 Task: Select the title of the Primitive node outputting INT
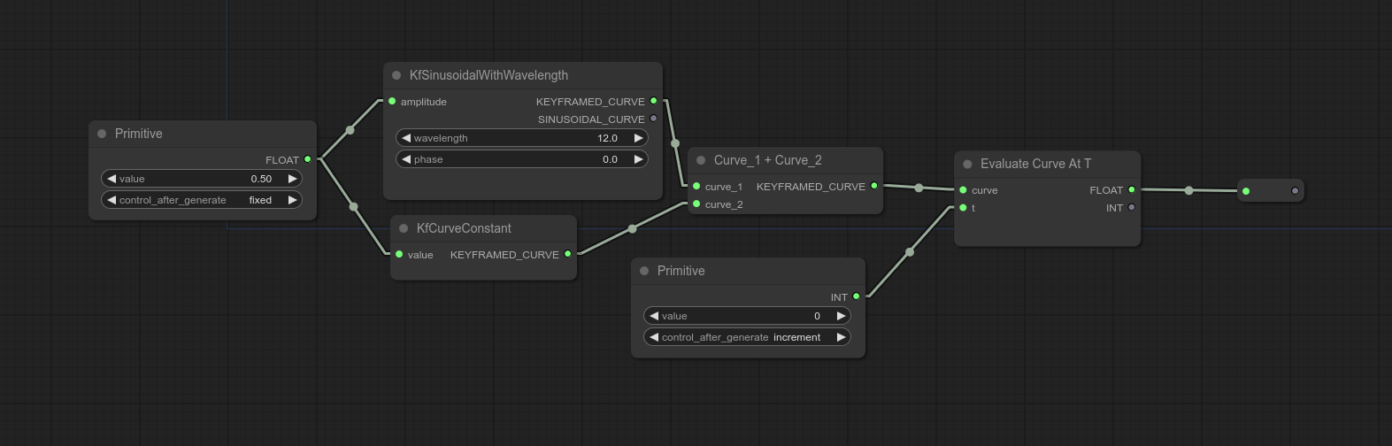pyautogui.click(x=681, y=271)
